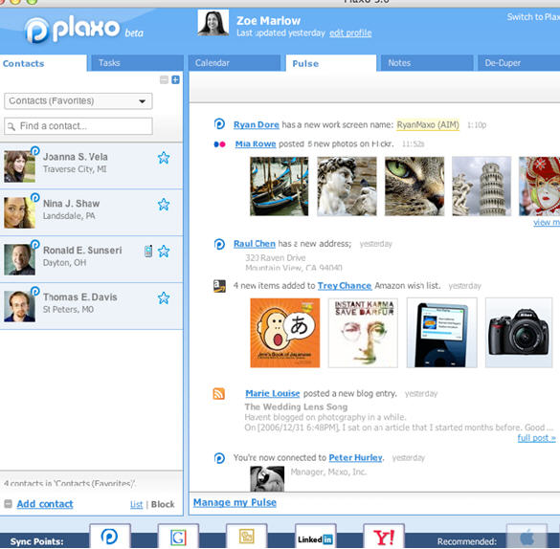Click the Find a contact search field

78,126
